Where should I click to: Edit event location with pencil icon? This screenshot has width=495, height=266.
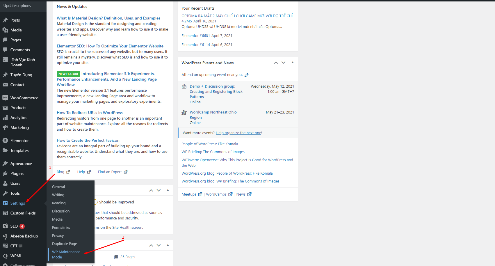(247, 75)
